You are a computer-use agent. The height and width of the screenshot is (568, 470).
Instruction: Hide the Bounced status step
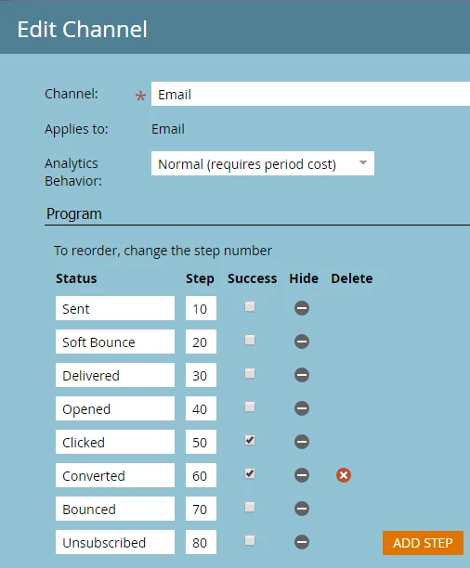(301, 509)
